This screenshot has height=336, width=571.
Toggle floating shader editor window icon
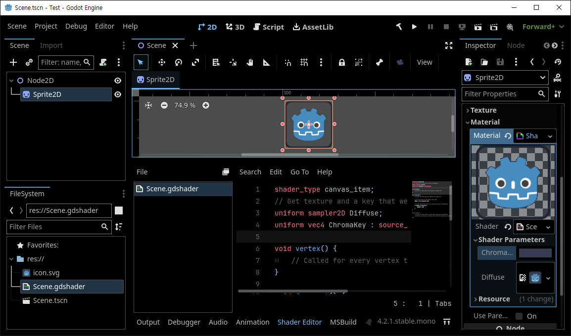pyautogui.click(x=226, y=172)
